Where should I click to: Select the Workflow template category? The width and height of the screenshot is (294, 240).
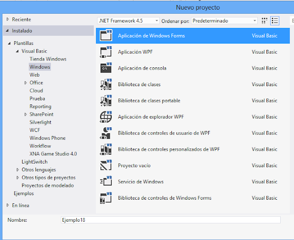[40, 146]
